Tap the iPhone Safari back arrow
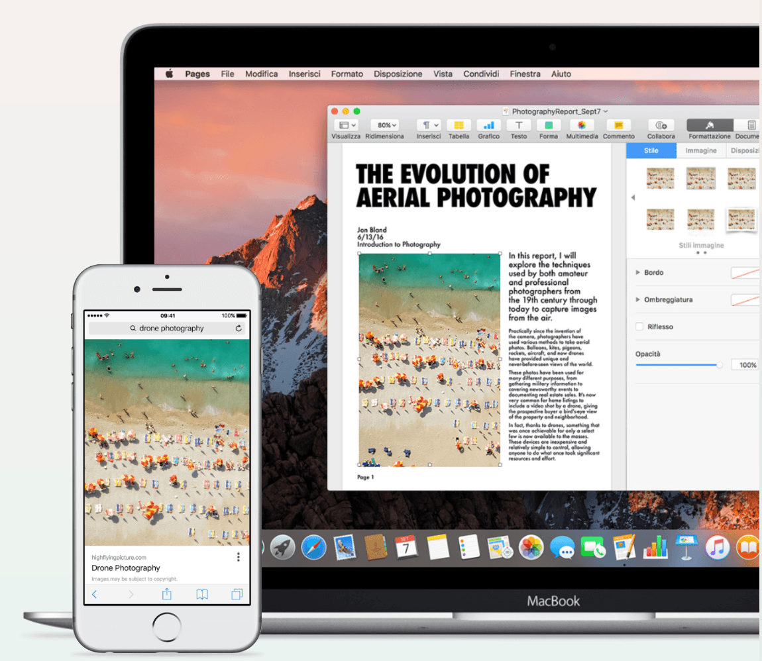Viewport: 762px width, 661px height. point(94,595)
